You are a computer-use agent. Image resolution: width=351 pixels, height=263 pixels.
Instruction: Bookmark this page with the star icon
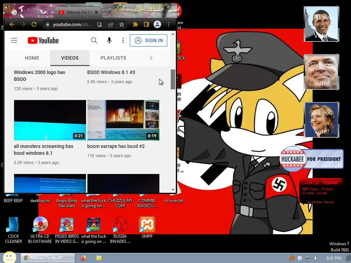122,24
